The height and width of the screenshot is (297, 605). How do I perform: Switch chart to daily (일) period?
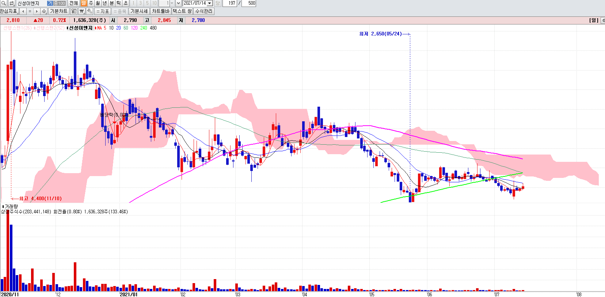(84, 3)
